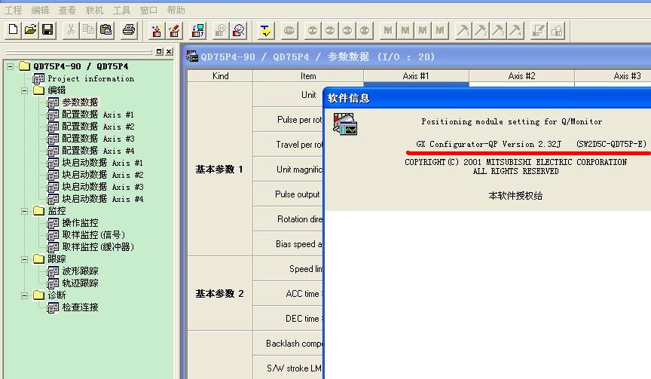
Task: Collapse the 监控 folder node
Action: pos(25,211)
